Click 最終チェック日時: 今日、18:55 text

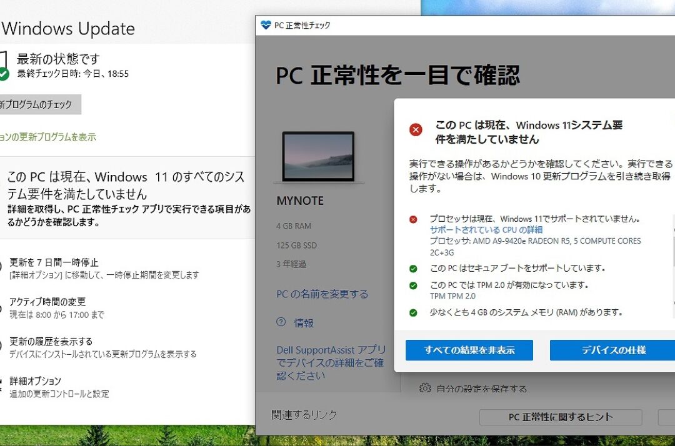click(72, 74)
